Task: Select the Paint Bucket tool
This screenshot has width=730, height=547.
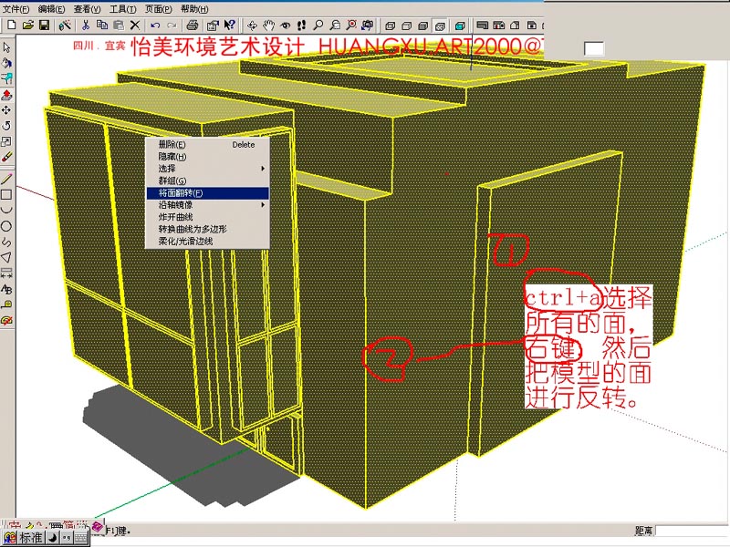Action: (6, 63)
